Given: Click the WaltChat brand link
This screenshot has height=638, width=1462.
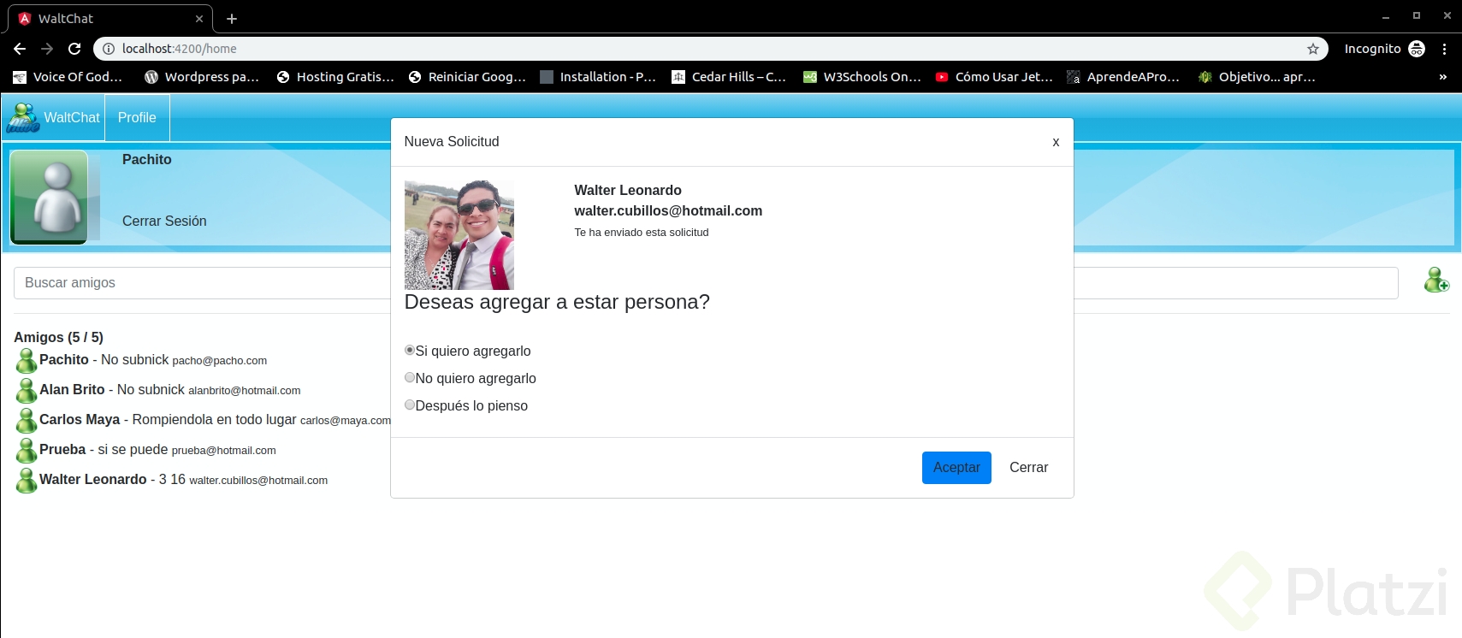Looking at the screenshot, I should tap(72, 118).
